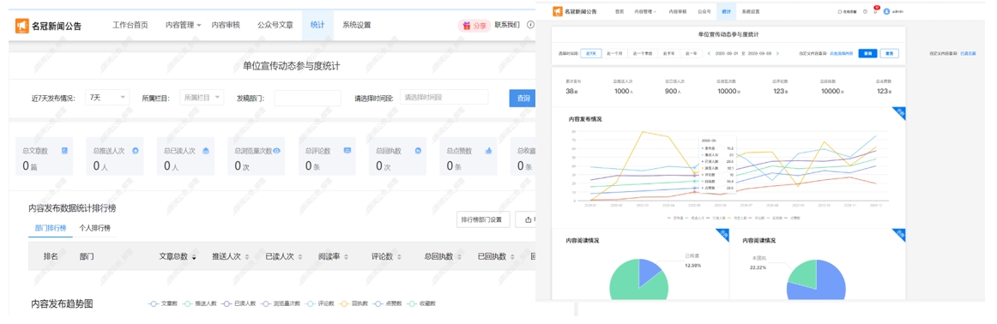Switch to 个人排行榜 tab
Viewport: 997px width, 324px height.
click(x=94, y=227)
